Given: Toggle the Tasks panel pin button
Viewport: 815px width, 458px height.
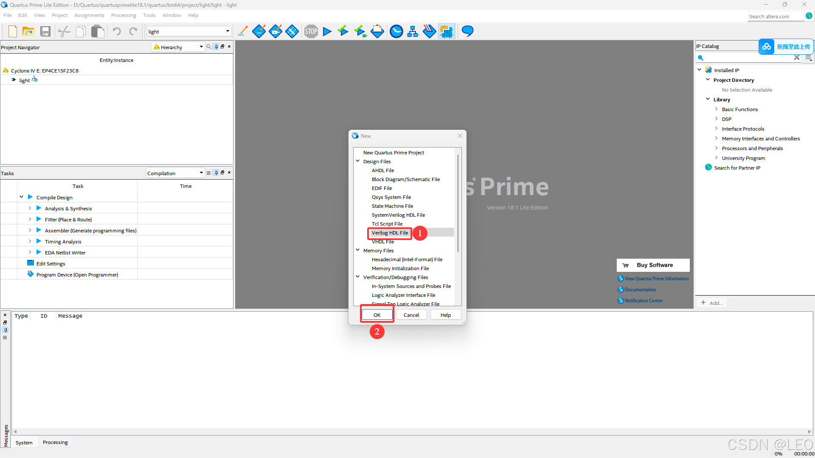Looking at the screenshot, I should pos(216,173).
